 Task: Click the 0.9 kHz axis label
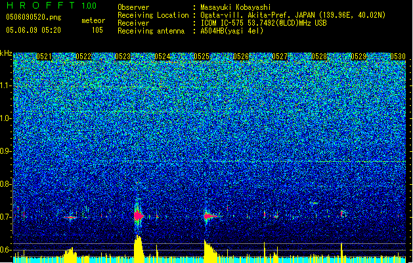point(5,151)
